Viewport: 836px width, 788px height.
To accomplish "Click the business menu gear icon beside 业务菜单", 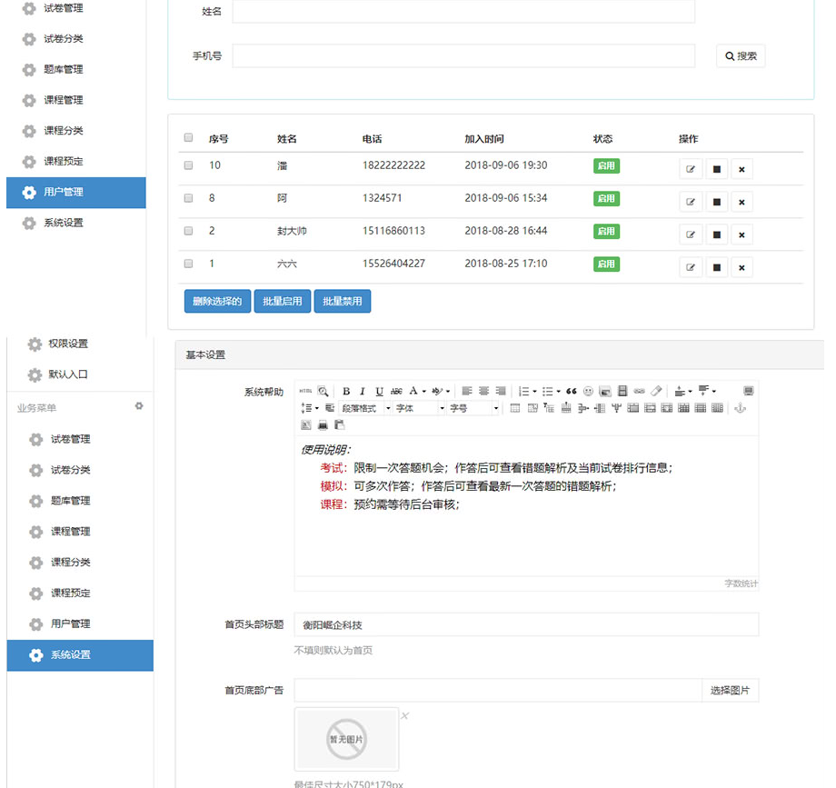I will 139,406.
